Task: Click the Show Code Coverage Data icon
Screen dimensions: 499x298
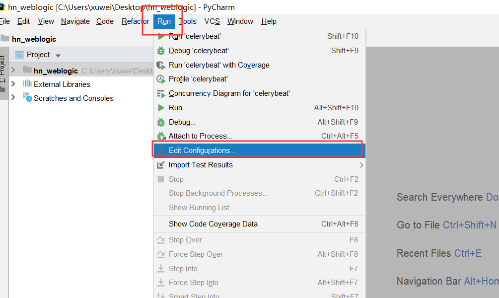Action: tap(160, 224)
